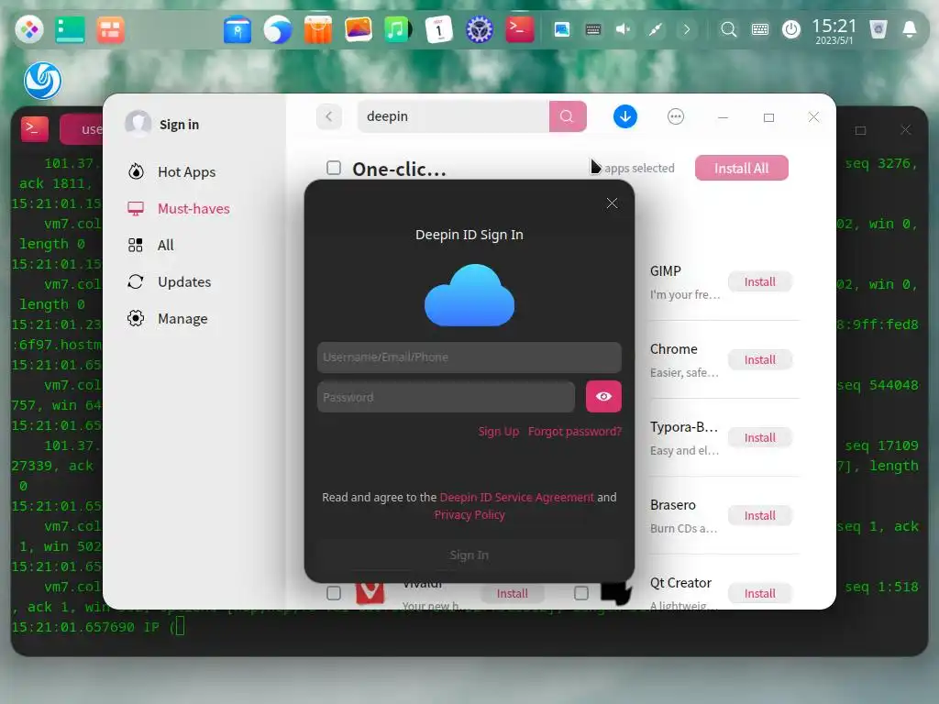Image resolution: width=939 pixels, height=704 pixels.
Task: Open the green dock app next to launcher
Action: (x=70, y=29)
